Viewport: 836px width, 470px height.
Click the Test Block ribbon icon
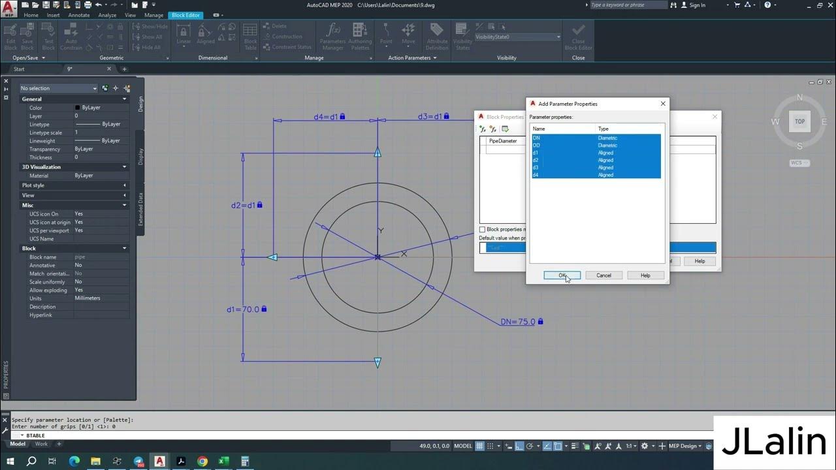(x=49, y=37)
